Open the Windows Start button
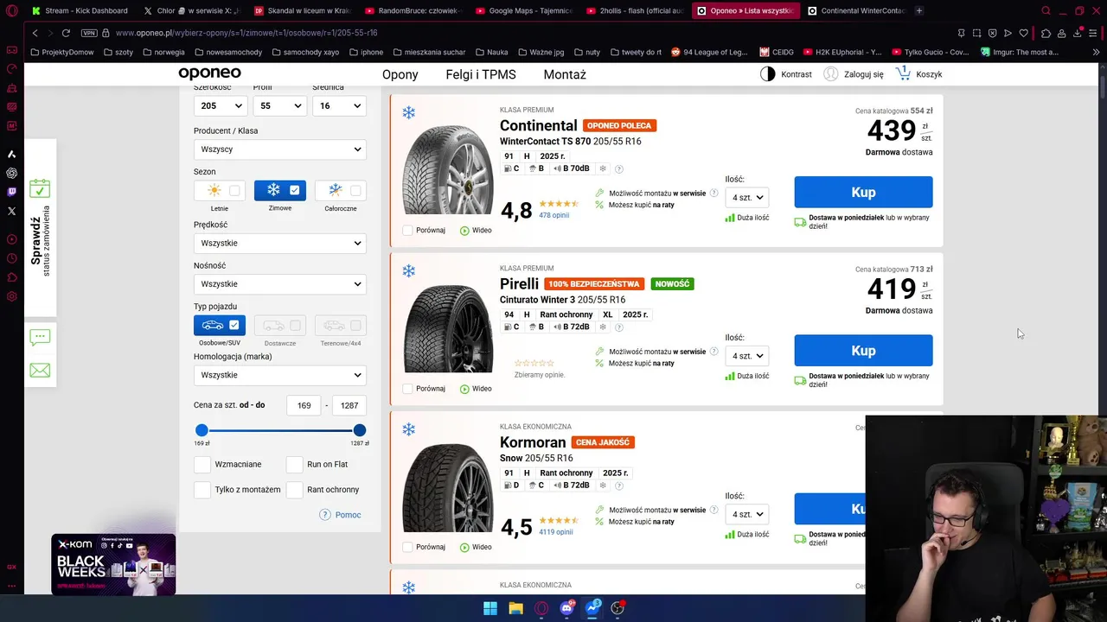Viewport: 1107px width, 622px height. [490, 608]
